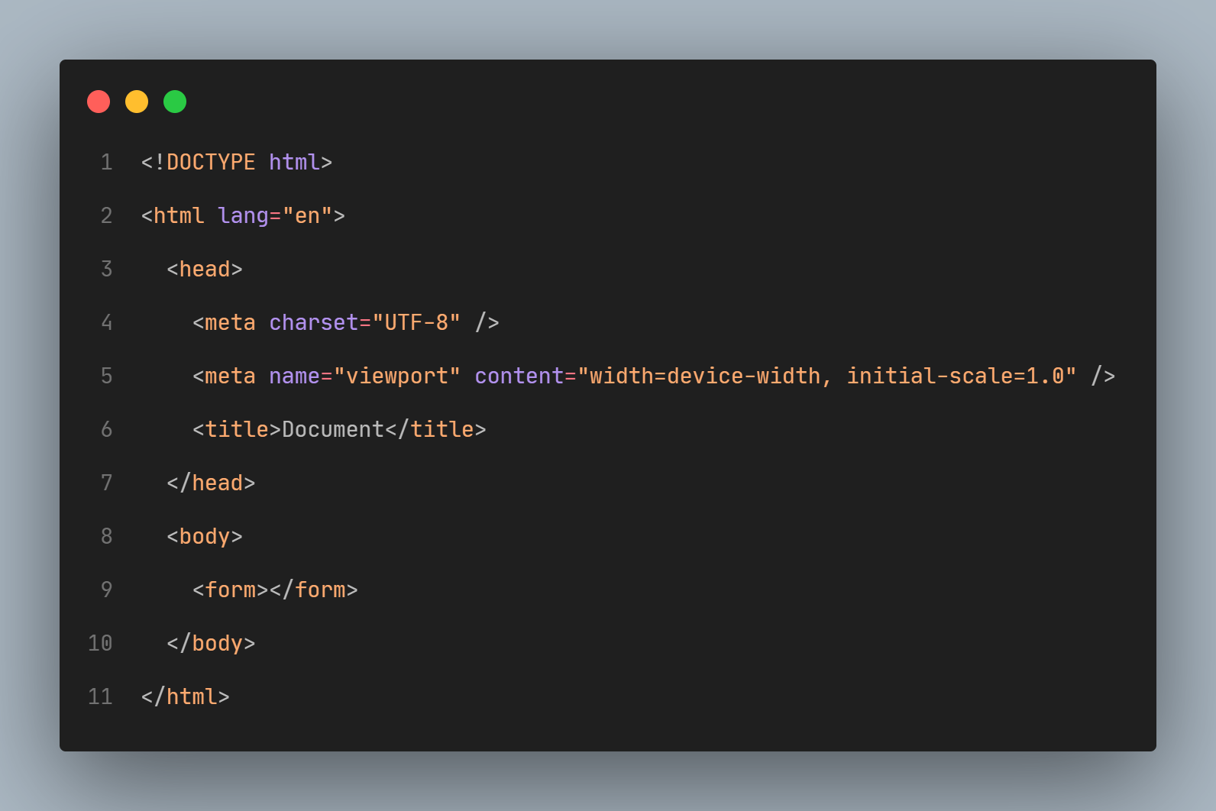Screen dimensions: 1216x811
Task: Click the red close window dot
Action: [99, 102]
